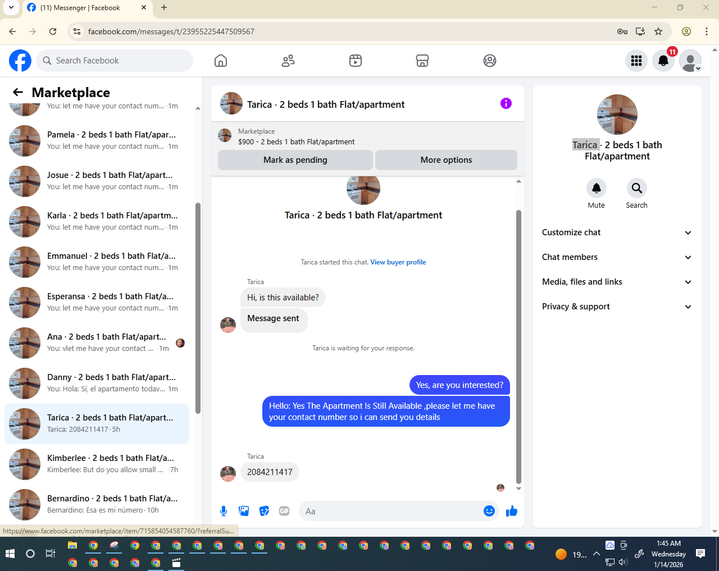
Task: Open the $900 Marketplace listing link
Action: 297,142
